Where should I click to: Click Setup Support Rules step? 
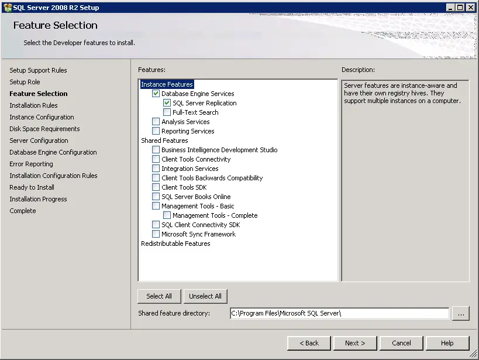pyautogui.click(x=38, y=70)
